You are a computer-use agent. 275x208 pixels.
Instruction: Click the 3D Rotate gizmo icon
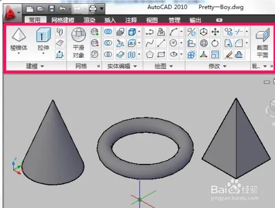(204, 43)
